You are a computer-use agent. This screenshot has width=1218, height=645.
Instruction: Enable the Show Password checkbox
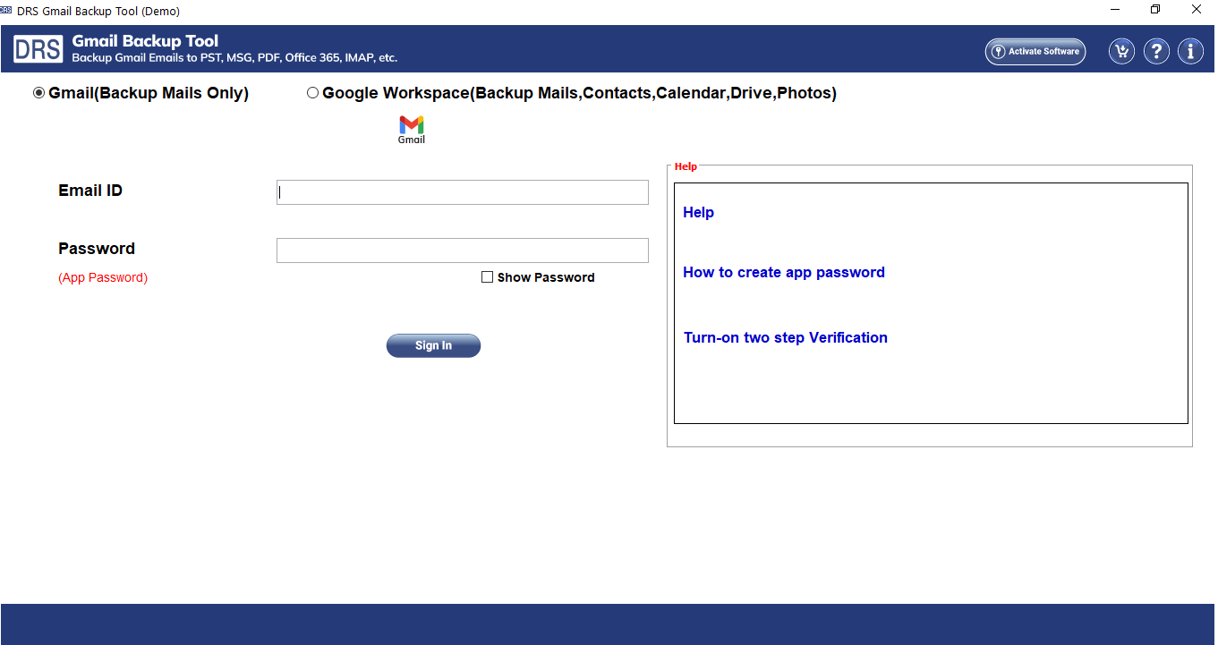click(x=488, y=277)
